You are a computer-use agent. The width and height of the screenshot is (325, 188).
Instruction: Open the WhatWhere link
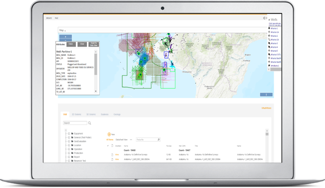coord(266,108)
